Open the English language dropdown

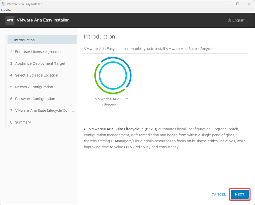pyautogui.click(x=238, y=20)
